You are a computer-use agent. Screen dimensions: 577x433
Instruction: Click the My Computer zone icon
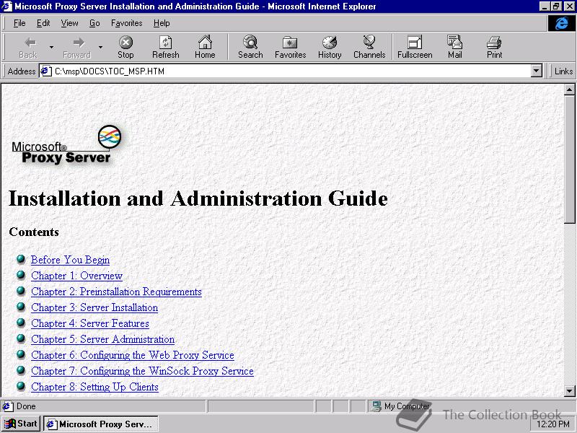[x=376, y=406]
